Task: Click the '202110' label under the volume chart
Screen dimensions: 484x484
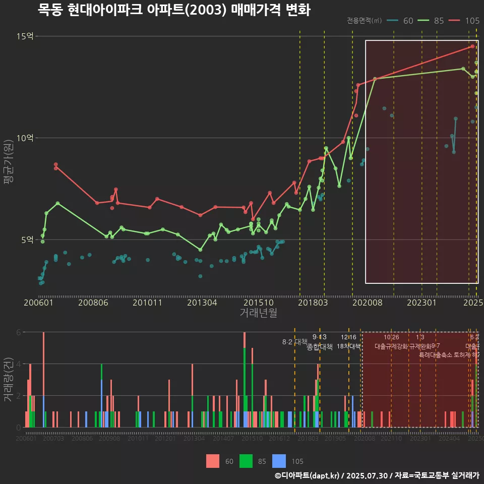Action: tap(391, 438)
